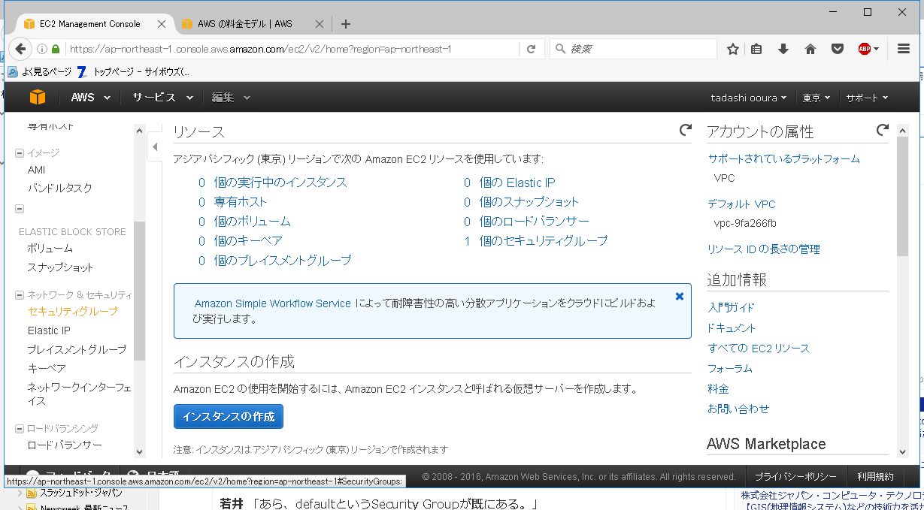
Task: Select プレイスメントグループ in the sidebar
Action: [77, 350]
